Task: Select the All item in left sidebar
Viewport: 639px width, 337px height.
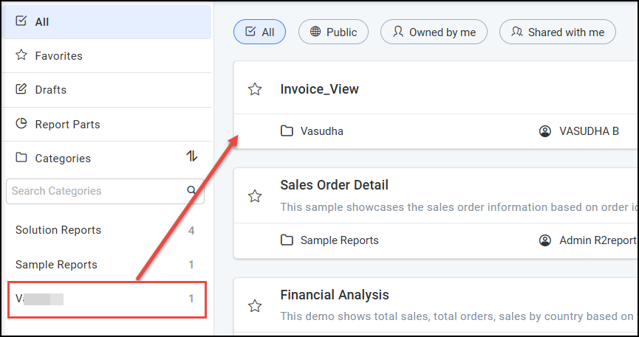Action: tap(42, 22)
